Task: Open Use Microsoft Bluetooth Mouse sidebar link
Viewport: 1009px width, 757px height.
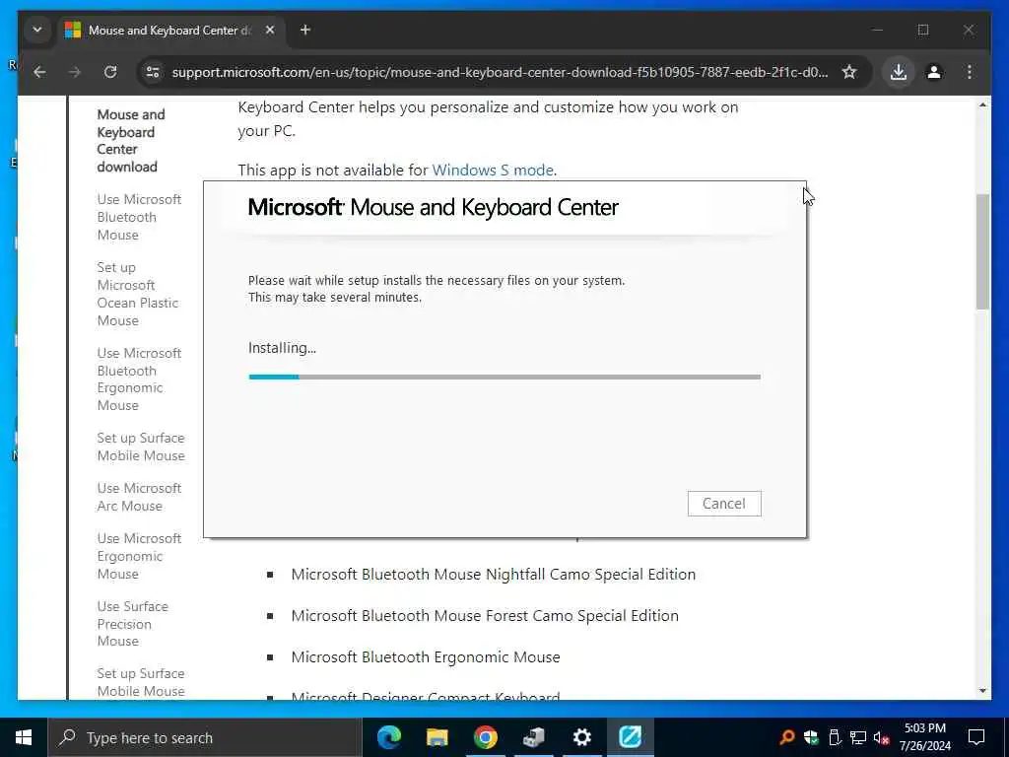Action: 139,217
